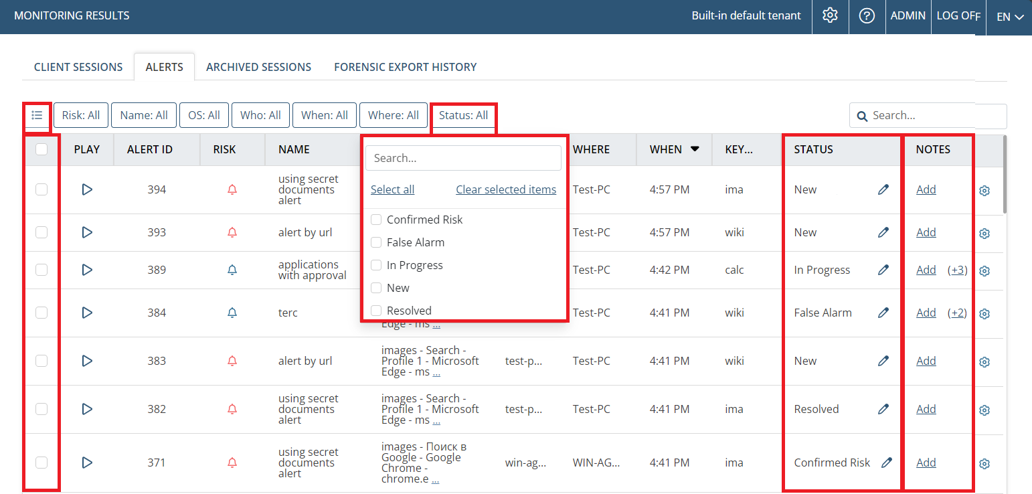Edit status of alert 389 with pencil icon
The width and height of the screenshot is (1032, 494).
coord(883,270)
